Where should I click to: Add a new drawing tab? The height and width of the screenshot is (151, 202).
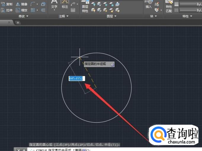[x=18, y=23]
